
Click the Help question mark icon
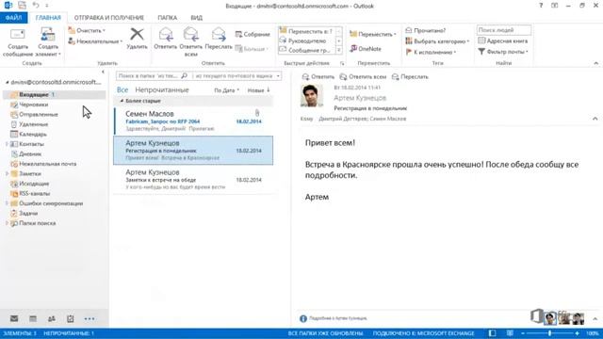click(541, 6)
